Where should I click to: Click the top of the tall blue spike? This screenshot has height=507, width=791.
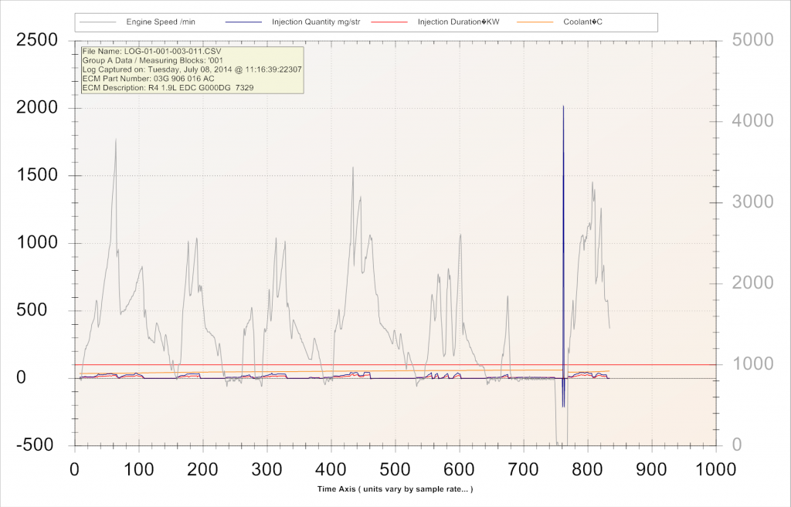point(563,106)
